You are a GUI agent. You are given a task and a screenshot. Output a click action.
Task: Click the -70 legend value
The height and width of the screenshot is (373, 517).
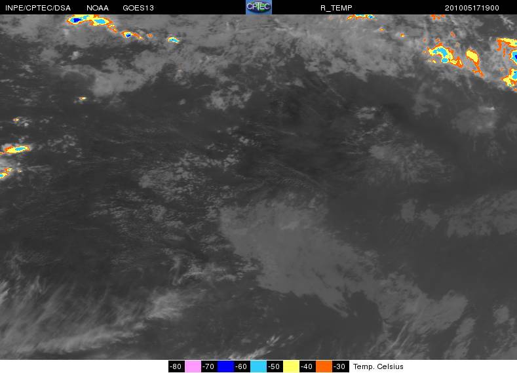pyautogui.click(x=209, y=366)
